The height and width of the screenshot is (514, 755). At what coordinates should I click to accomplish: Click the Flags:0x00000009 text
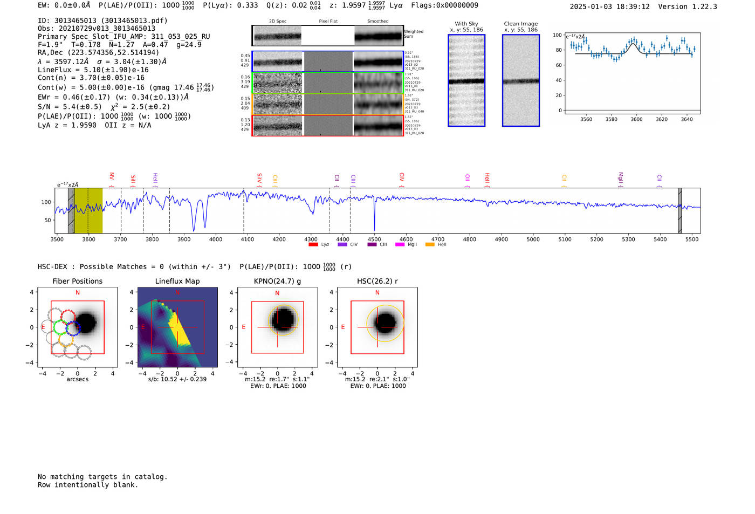[x=444, y=5]
